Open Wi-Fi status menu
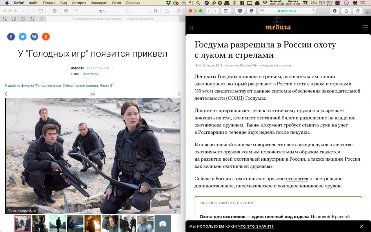 click(x=265, y=3)
